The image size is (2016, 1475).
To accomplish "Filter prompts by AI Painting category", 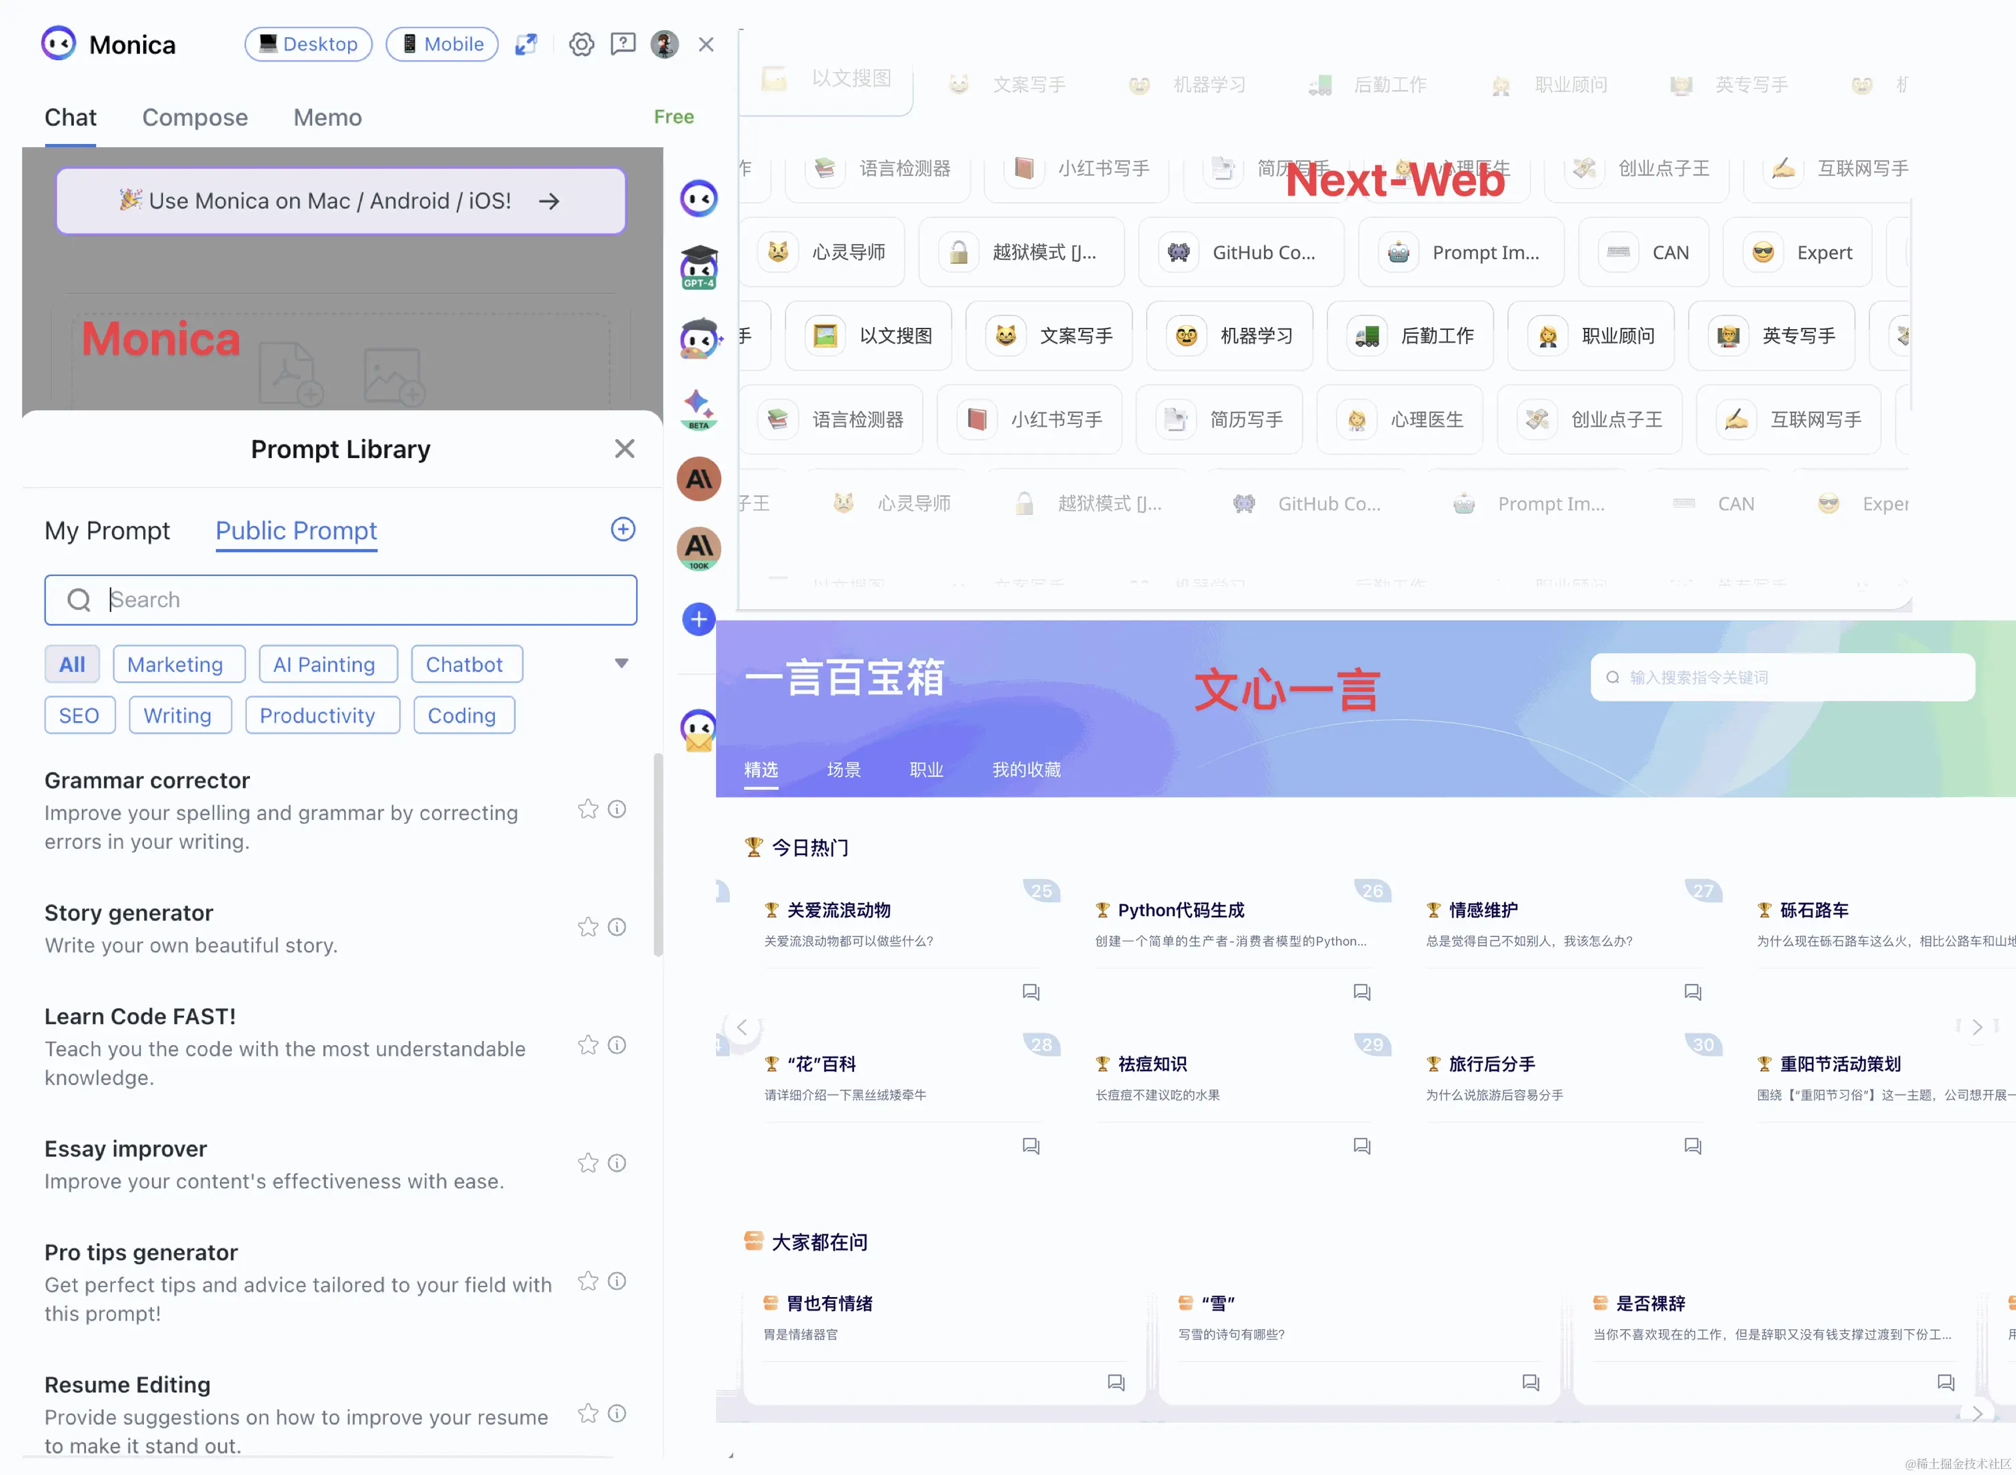I will point(328,665).
